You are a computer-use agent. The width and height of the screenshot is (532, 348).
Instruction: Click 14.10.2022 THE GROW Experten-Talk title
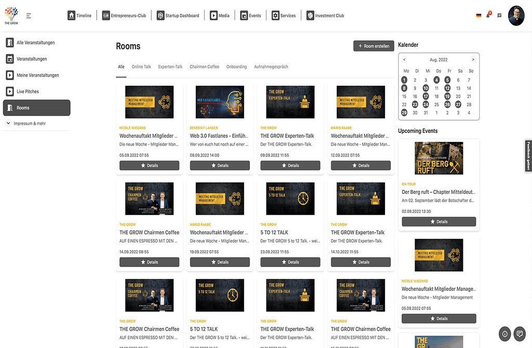357,233
